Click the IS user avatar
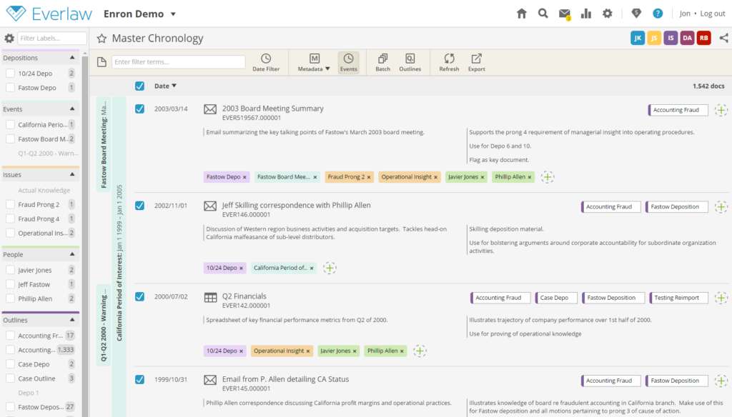This screenshot has height=417, width=732. click(x=671, y=39)
